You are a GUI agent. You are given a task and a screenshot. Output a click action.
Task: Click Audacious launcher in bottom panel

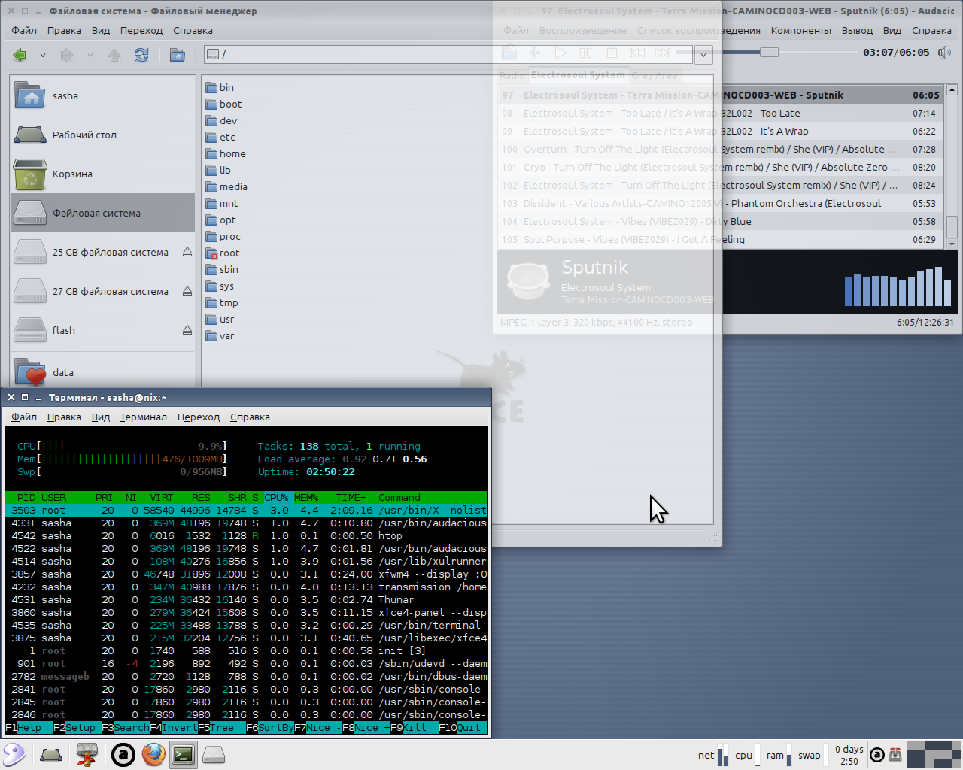point(123,754)
